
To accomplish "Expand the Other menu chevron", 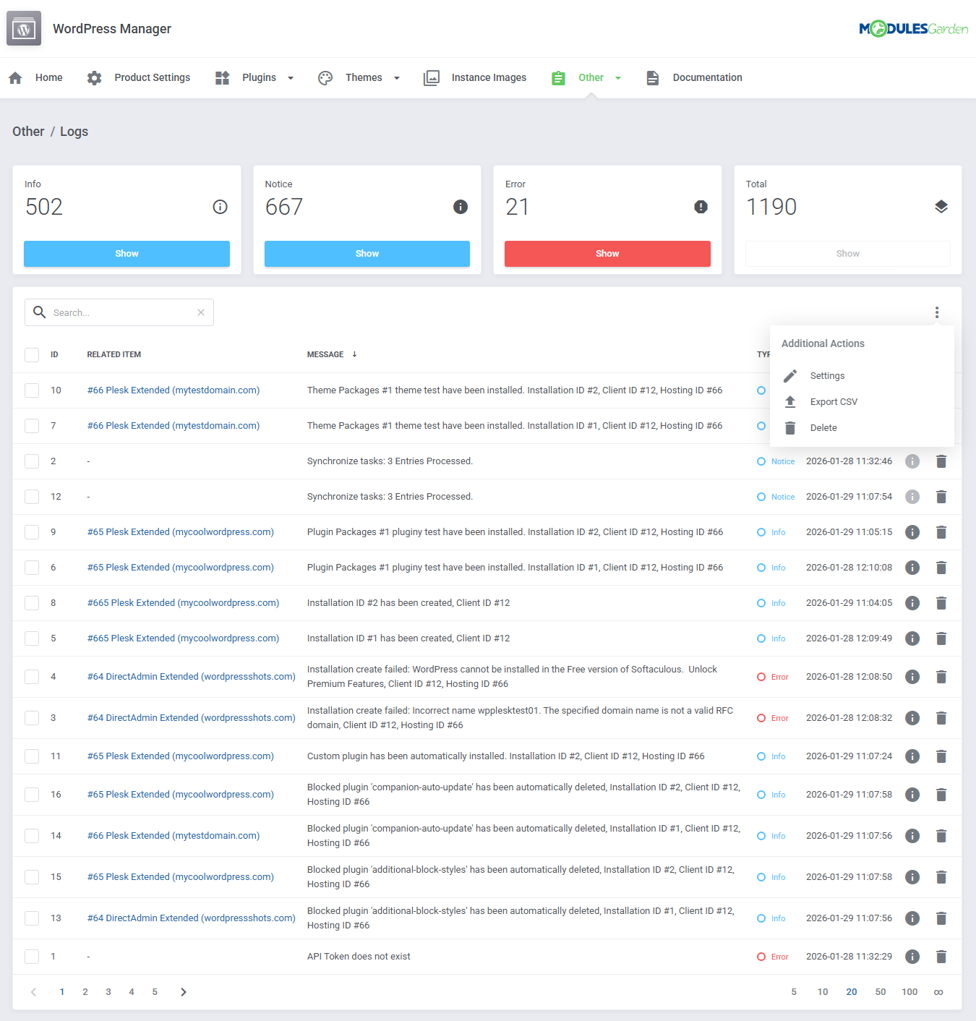I will tap(617, 77).
